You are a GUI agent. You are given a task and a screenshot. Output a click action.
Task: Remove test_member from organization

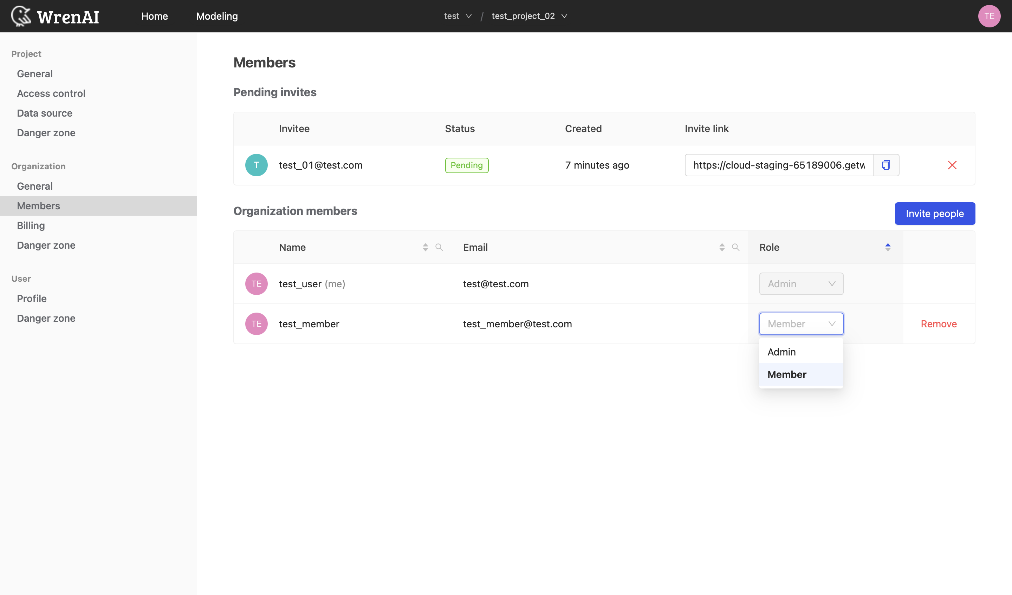(x=939, y=324)
